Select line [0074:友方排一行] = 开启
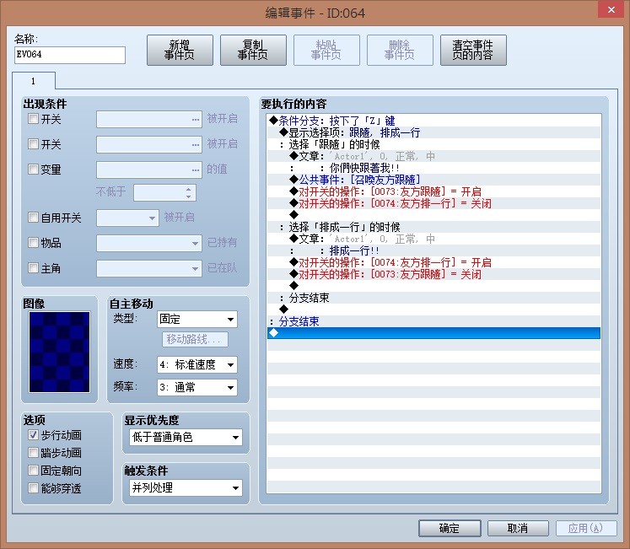The height and width of the screenshot is (549, 630). (x=434, y=262)
